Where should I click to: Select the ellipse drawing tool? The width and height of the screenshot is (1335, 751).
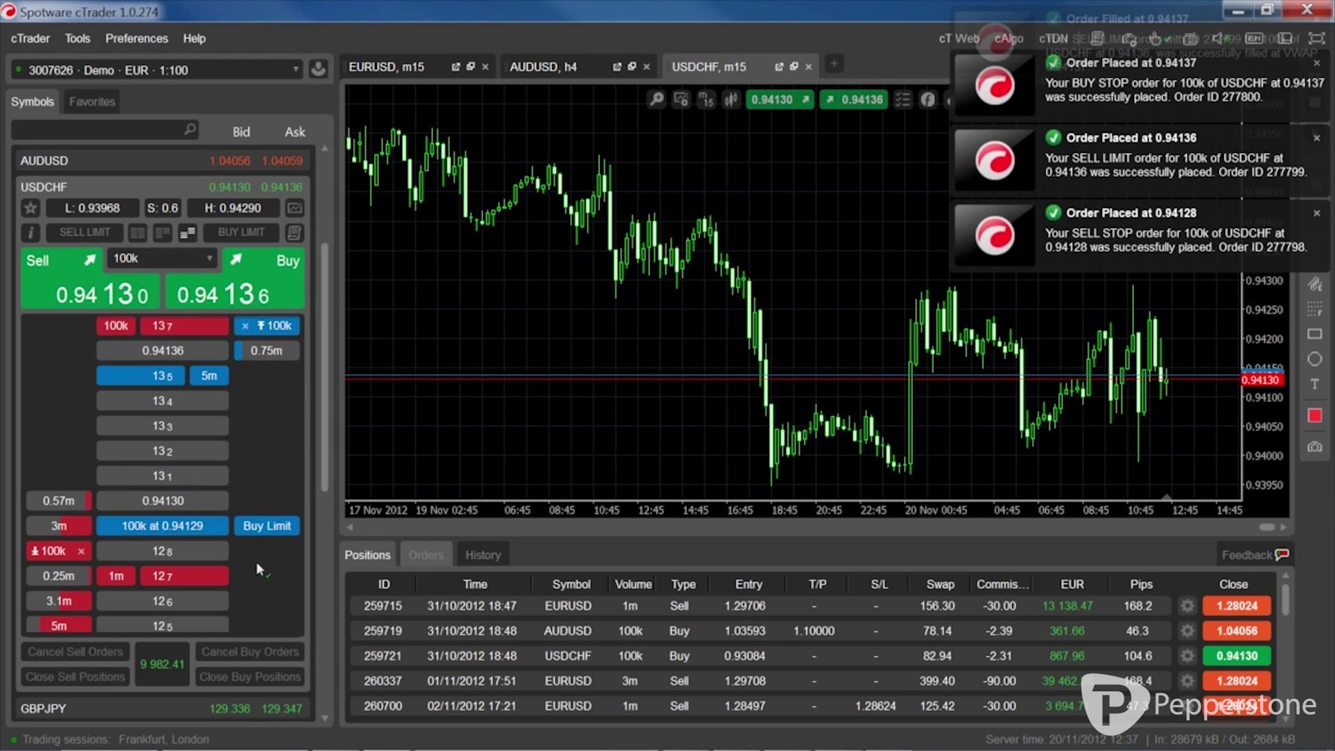pos(1314,360)
